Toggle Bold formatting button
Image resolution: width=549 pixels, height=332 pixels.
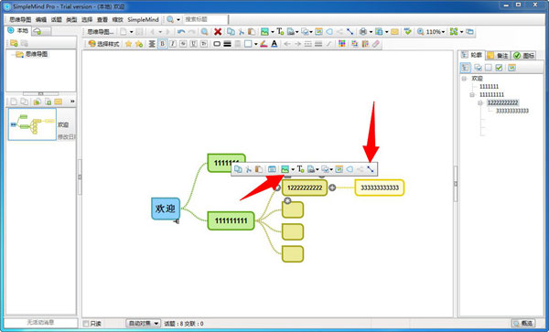point(162,44)
